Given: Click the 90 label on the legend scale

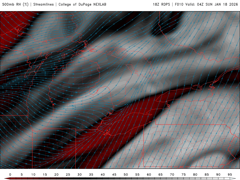Looking at the screenshot, I should pos(218,175).
